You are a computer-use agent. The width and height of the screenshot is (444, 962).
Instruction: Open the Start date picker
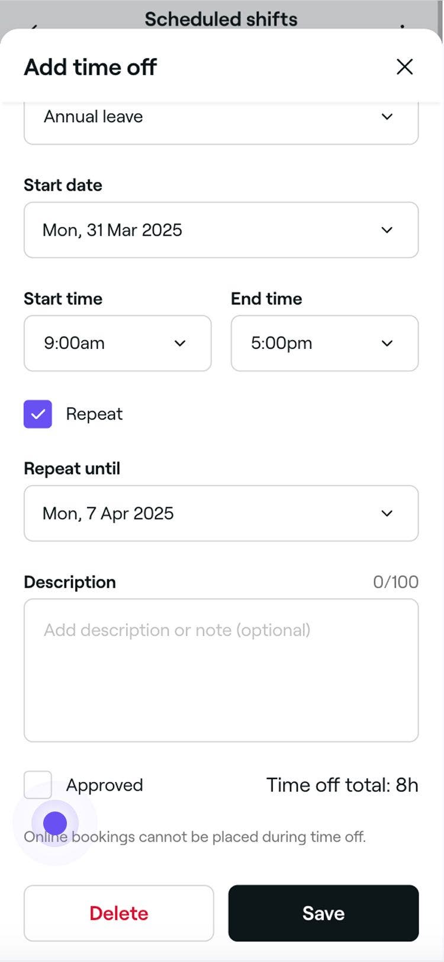[221, 230]
